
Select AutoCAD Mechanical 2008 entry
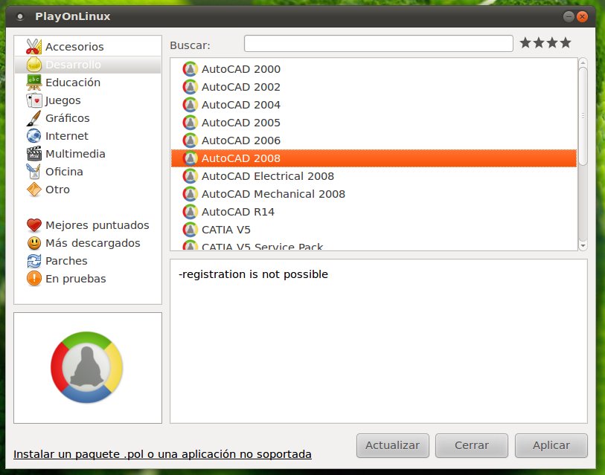tap(374, 194)
